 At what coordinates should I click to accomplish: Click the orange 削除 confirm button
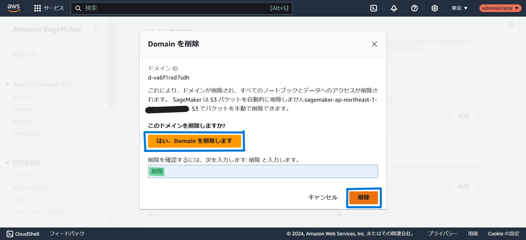(x=364, y=197)
